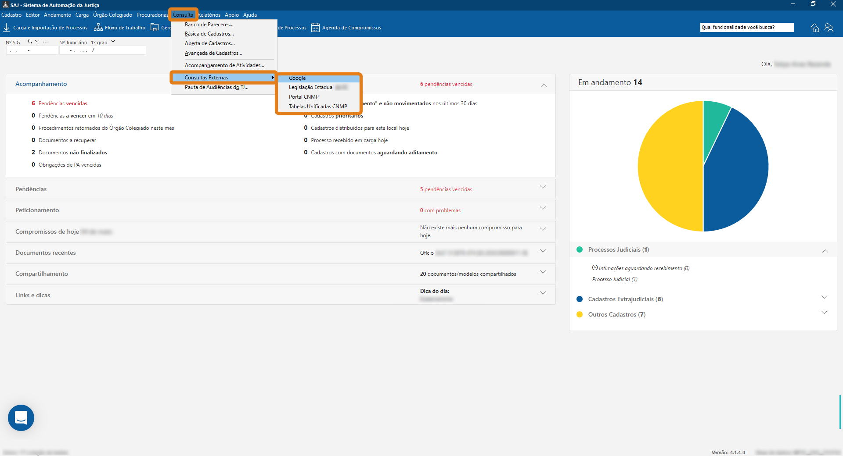843x456 pixels.
Task: Click Pendências a vencer em 10 dias
Action: point(76,116)
